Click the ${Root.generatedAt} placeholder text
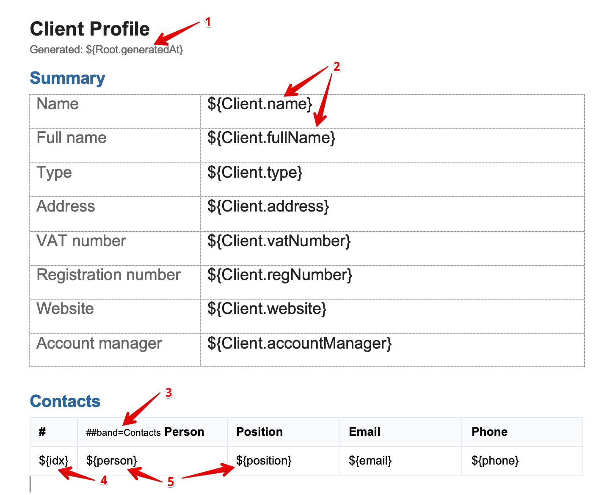 (134, 50)
